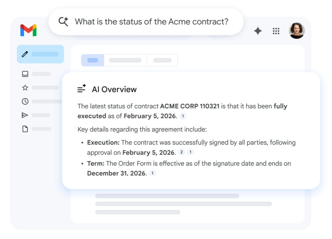The image size is (332, 239).
Task: Open the rightmost inbox tab
Action: [162, 60]
